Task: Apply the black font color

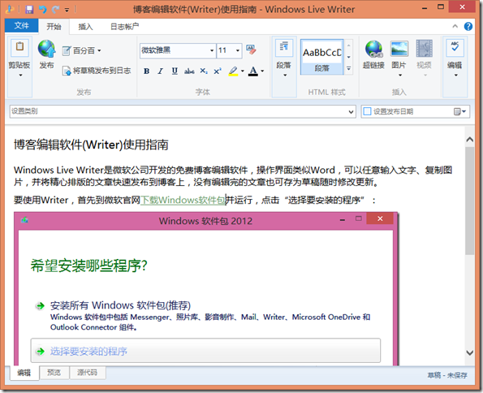Action: [253, 71]
